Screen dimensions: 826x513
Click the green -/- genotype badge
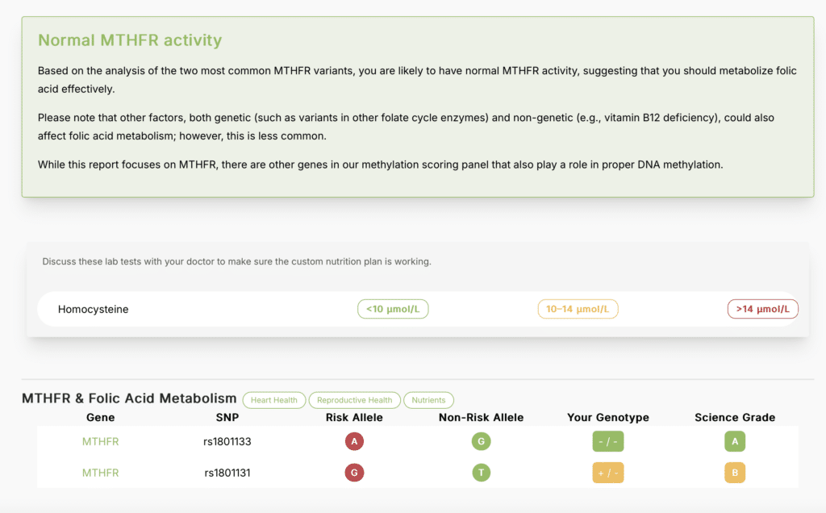pyautogui.click(x=608, y=441)
